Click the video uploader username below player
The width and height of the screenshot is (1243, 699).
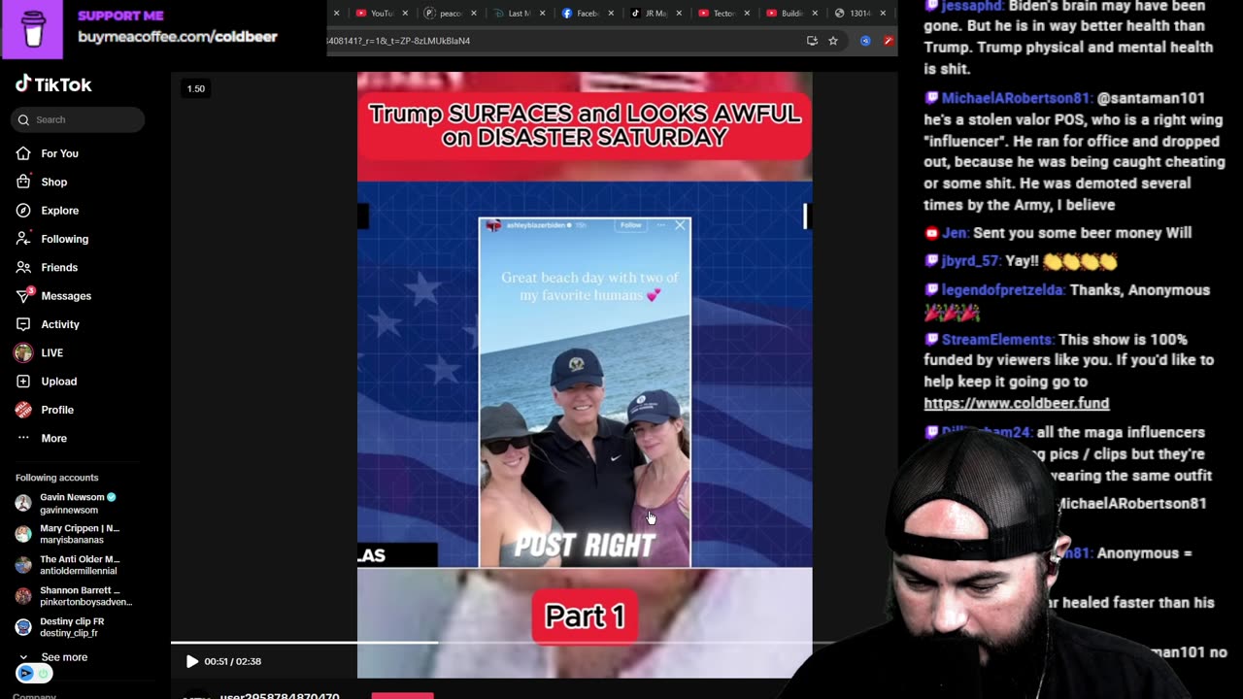click(x=280, y=695)
